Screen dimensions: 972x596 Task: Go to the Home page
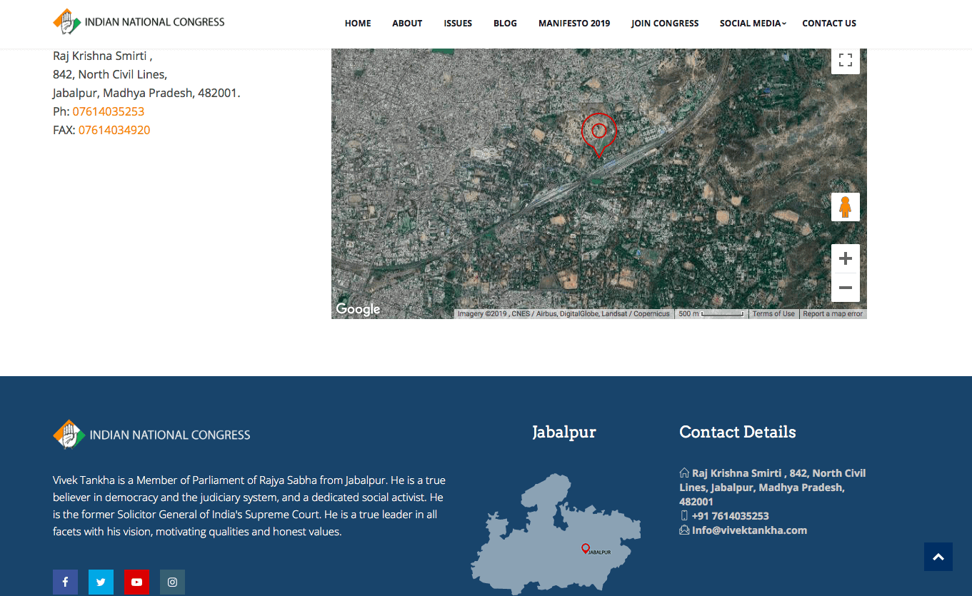point(358,24)
